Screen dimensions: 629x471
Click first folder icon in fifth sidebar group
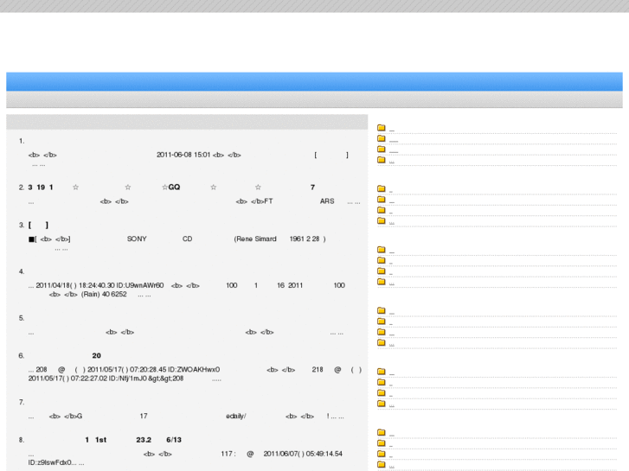381,372
